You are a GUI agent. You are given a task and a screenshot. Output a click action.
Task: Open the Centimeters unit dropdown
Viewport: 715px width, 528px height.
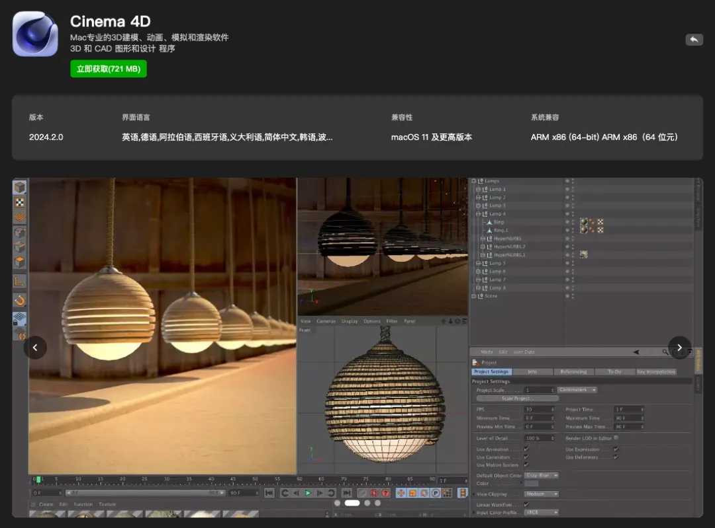577,390
